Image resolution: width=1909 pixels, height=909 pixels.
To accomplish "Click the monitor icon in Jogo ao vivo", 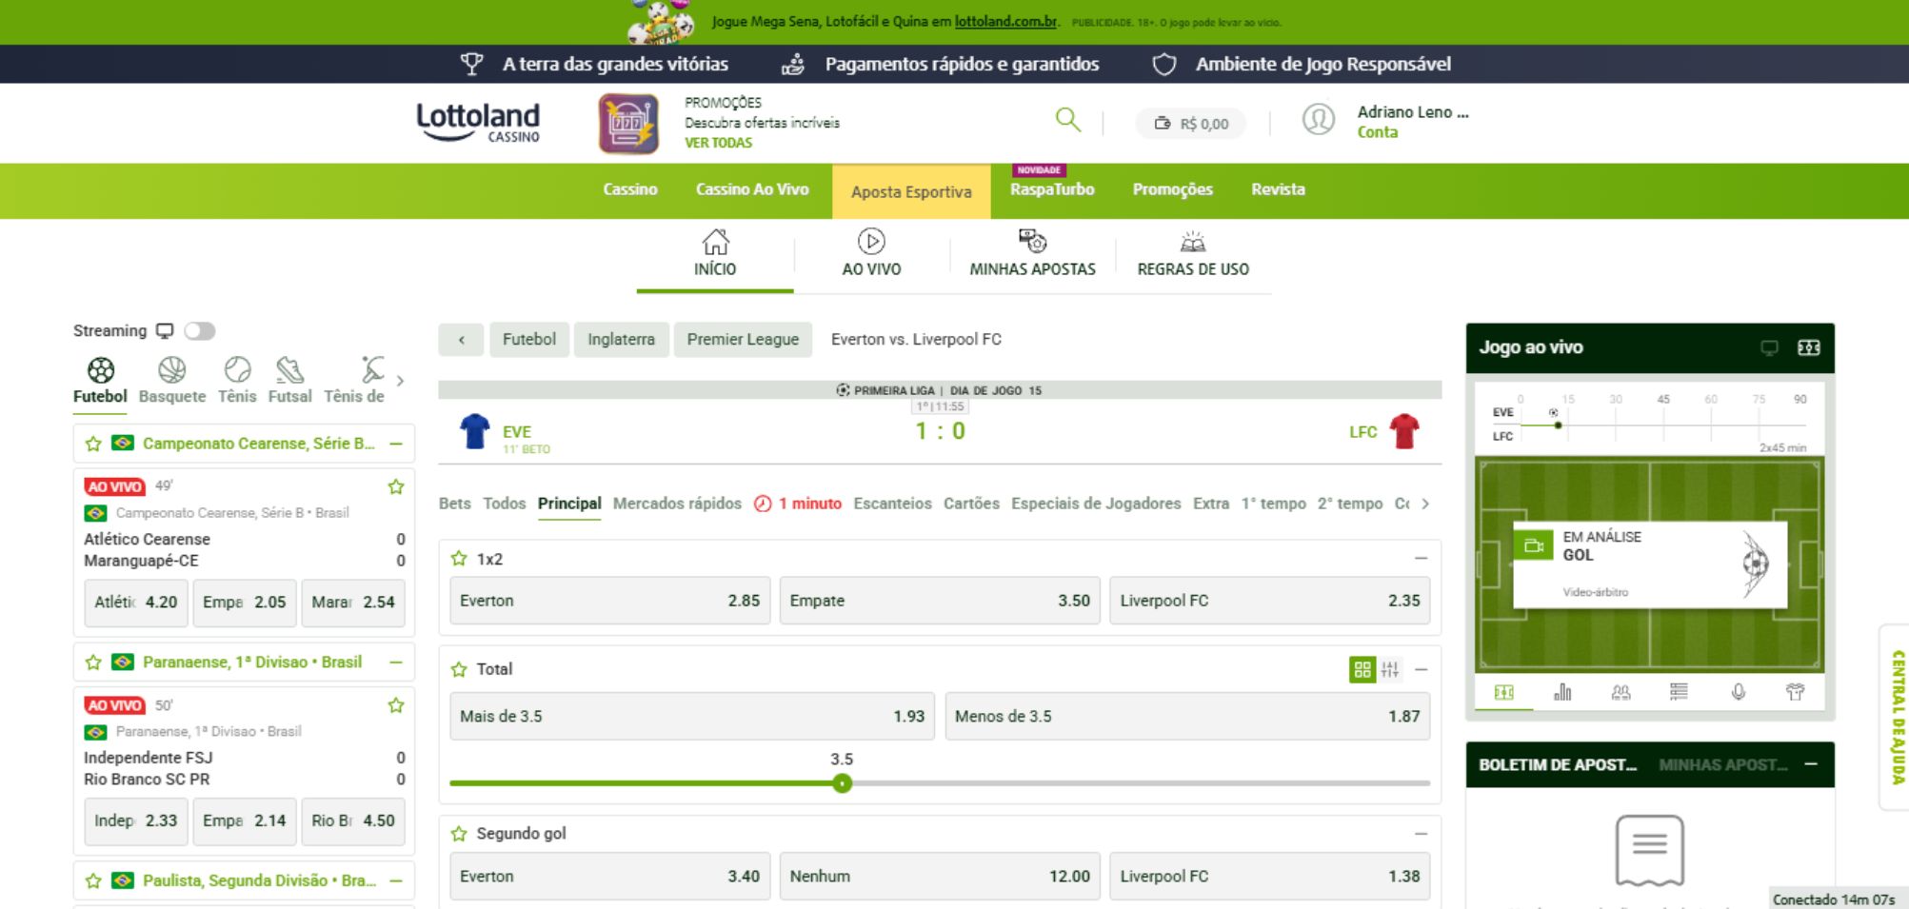I will [1769, 348].
